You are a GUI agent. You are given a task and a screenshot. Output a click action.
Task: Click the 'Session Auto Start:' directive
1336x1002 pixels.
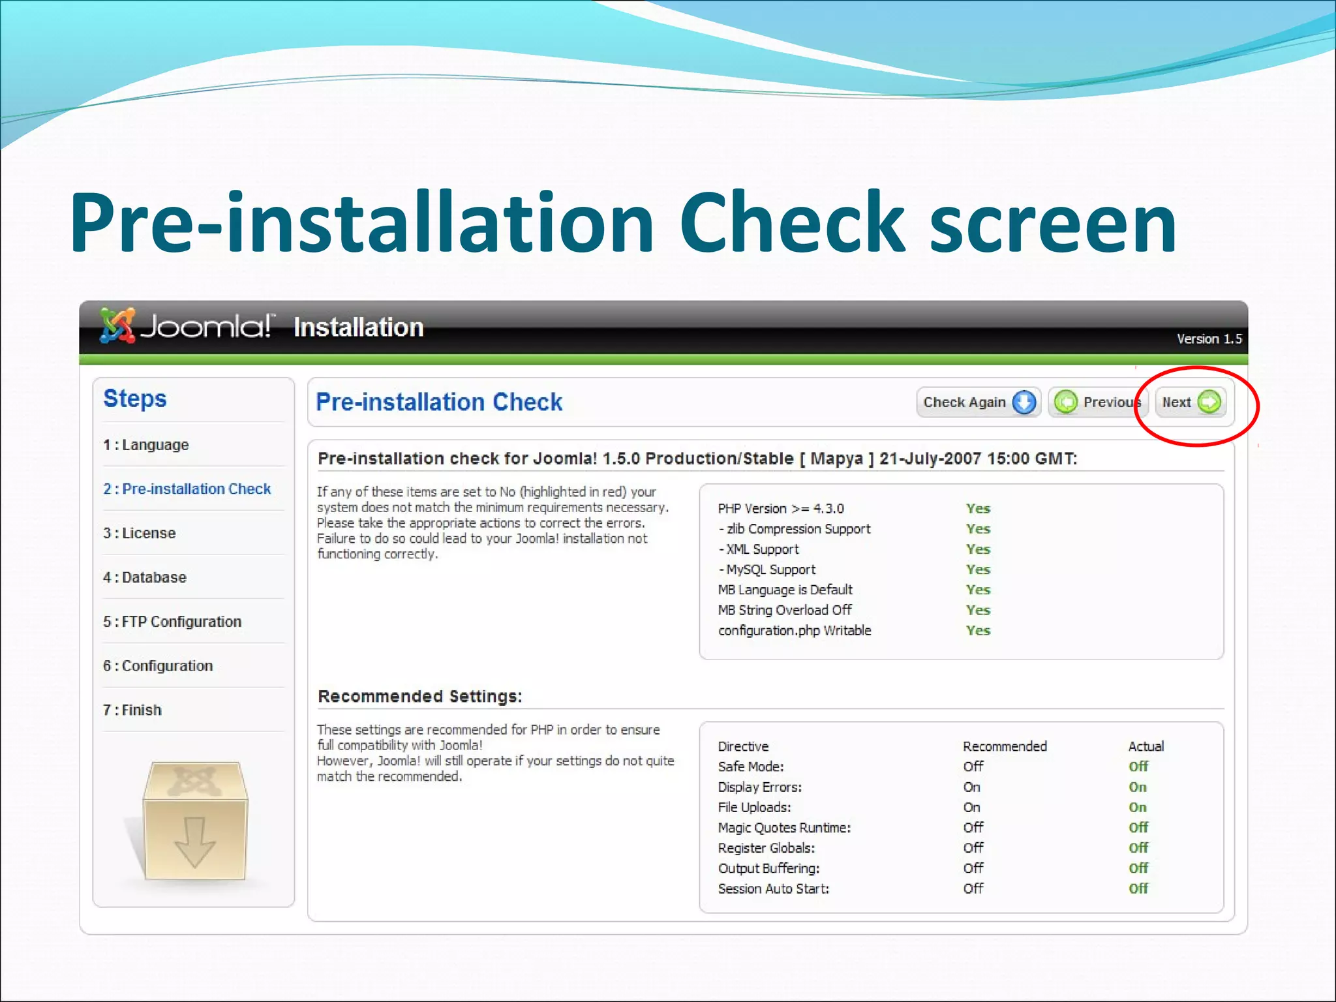pyautogui.click(x=774, y=888)
